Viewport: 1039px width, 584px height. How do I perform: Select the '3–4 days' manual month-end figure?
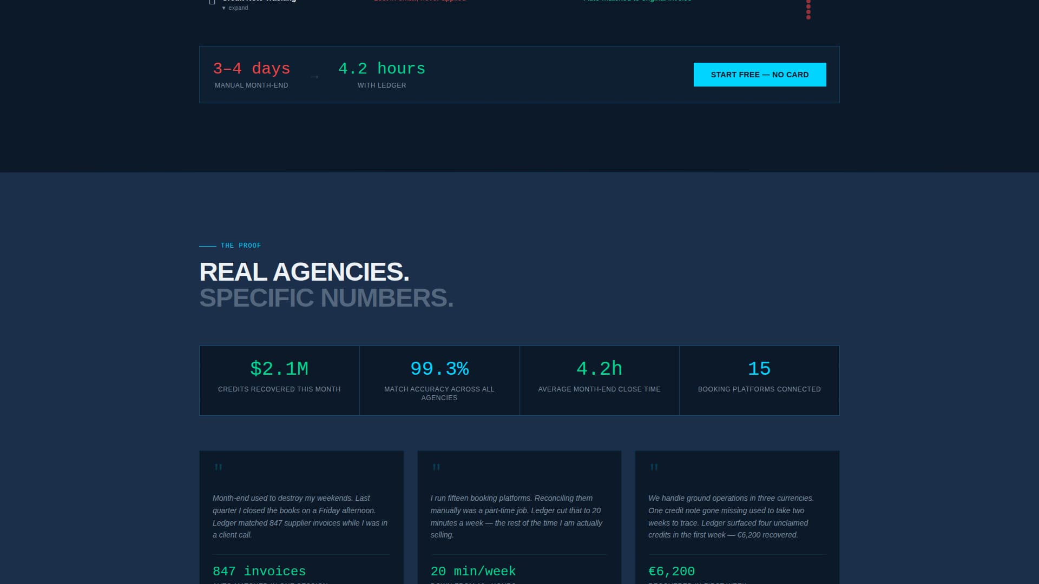252,69
